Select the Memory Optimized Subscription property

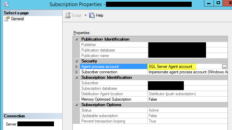click(114, 99)
